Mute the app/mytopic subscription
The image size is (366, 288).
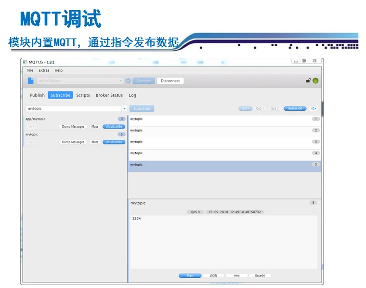95,127
